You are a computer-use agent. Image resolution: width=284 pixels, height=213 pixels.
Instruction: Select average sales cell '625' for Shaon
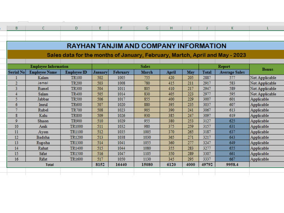click(232, 121)
